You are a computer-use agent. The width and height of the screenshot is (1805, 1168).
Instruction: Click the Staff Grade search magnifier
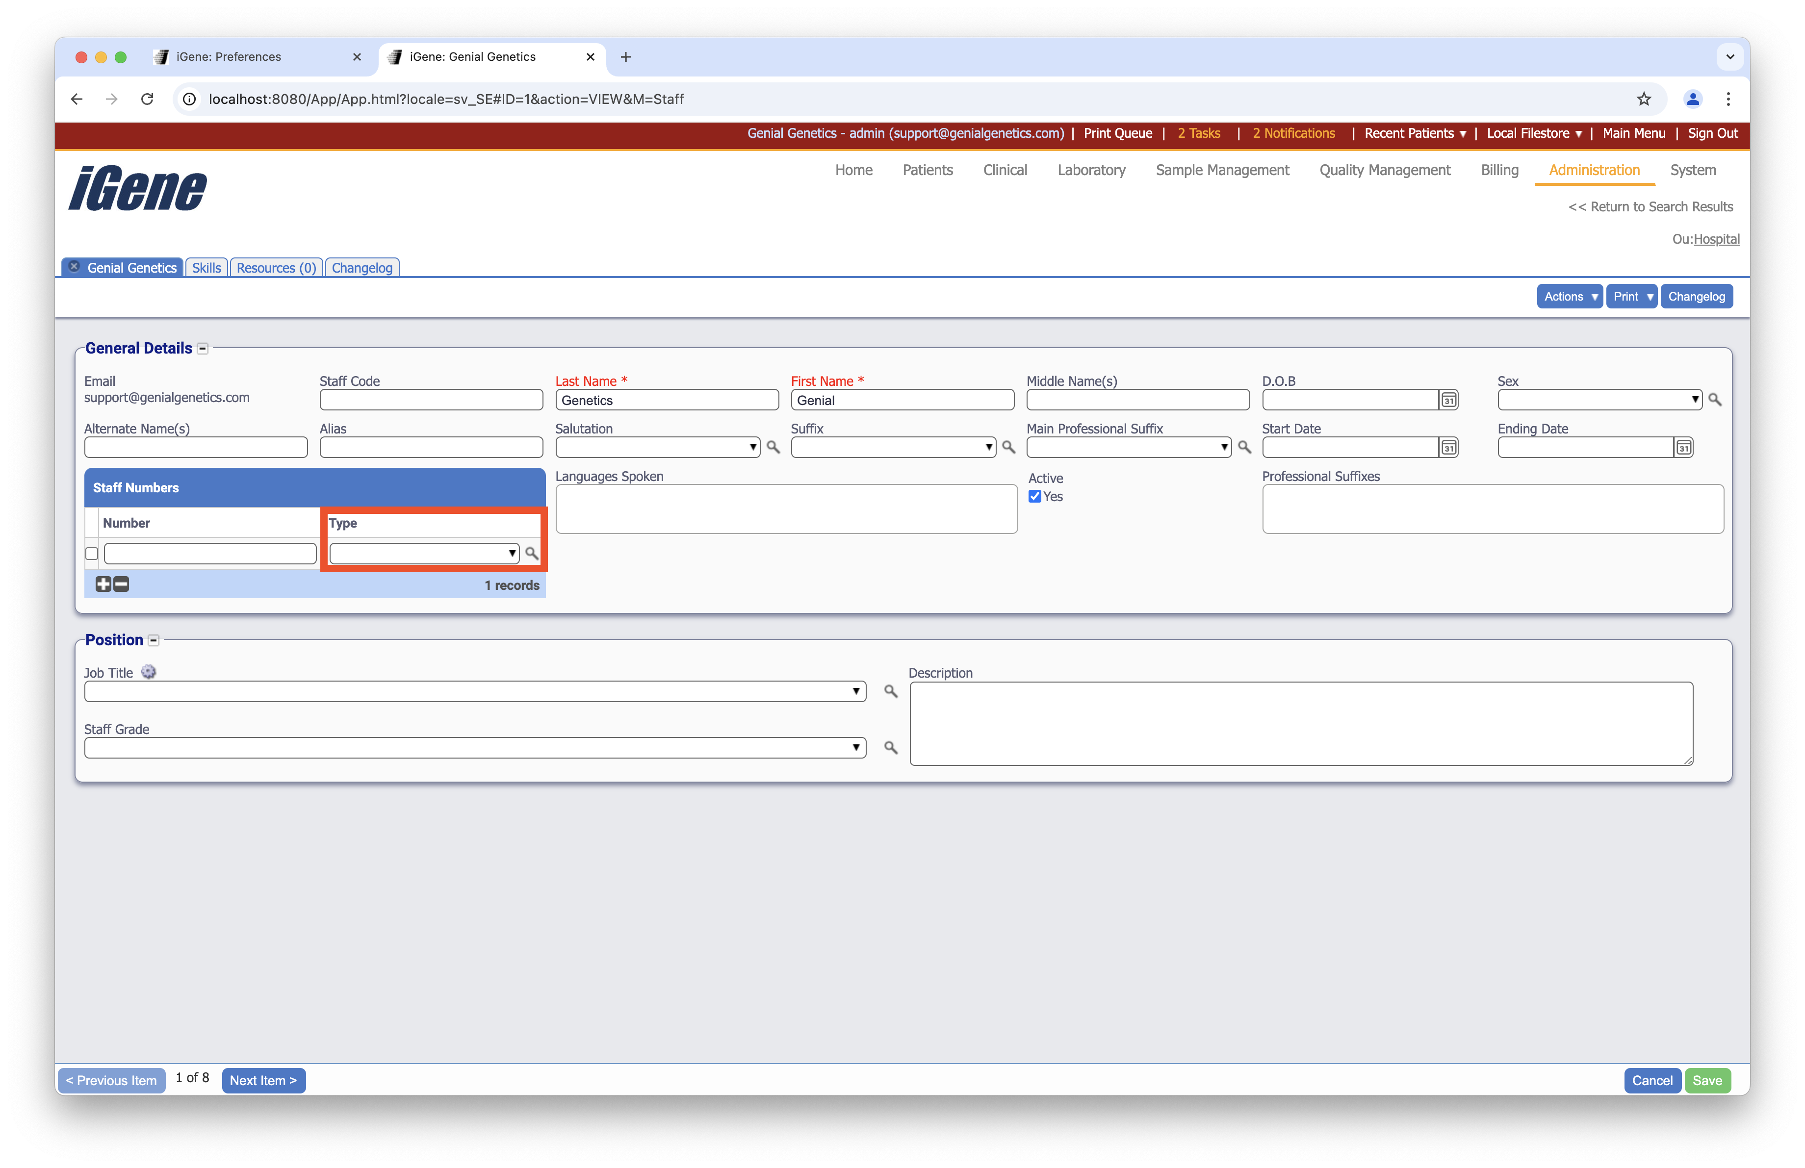click(x=891, y=747)
